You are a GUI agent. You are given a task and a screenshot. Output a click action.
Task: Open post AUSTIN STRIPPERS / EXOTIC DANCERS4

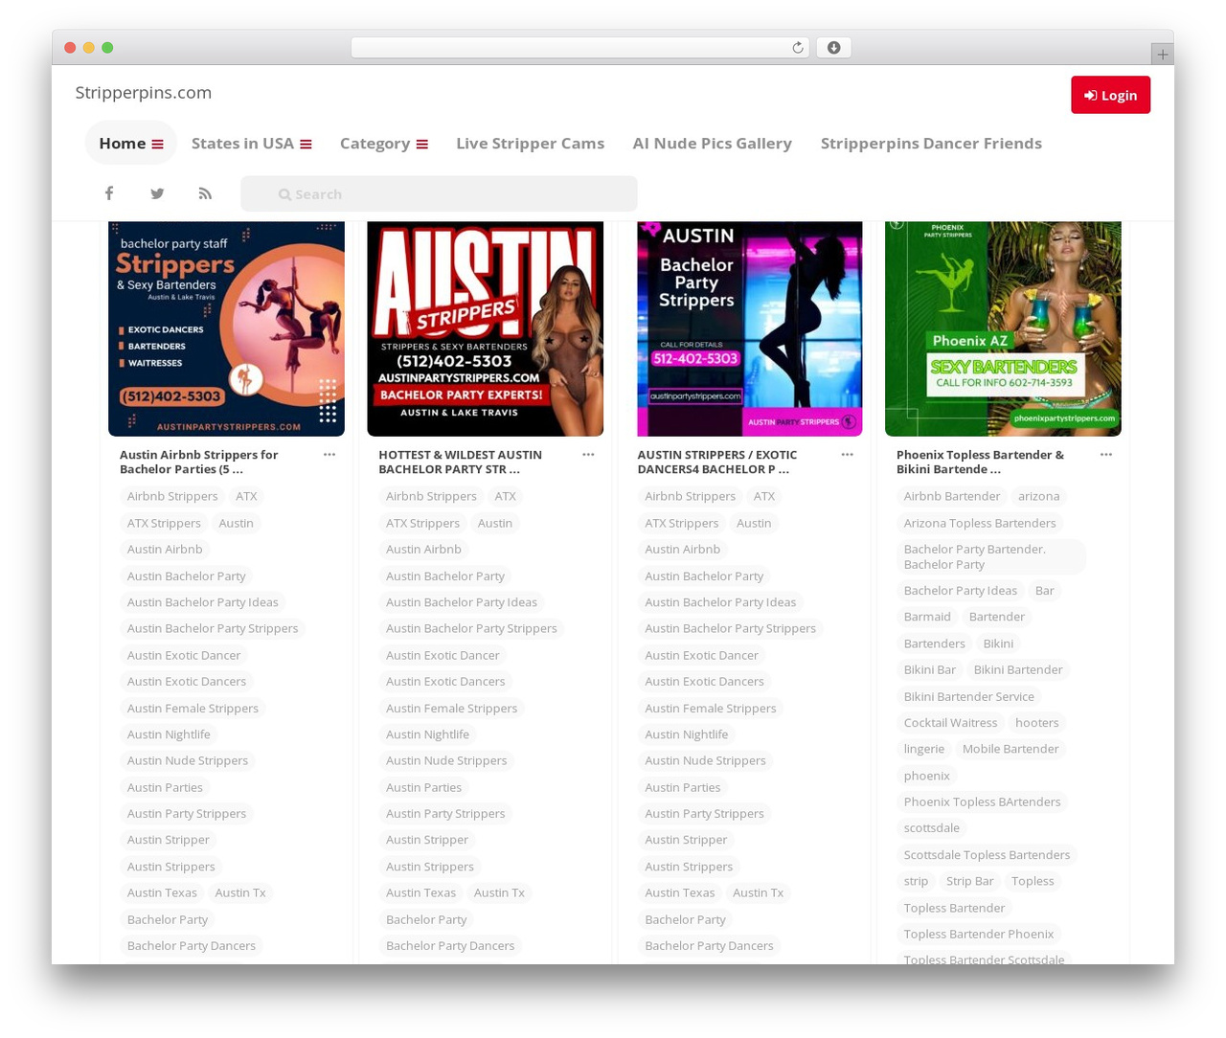717,462
